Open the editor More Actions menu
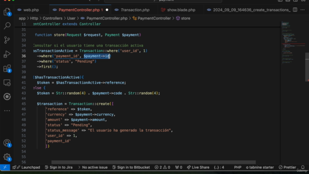The height and width of the screenshot is (174, 309). (303, 10)
